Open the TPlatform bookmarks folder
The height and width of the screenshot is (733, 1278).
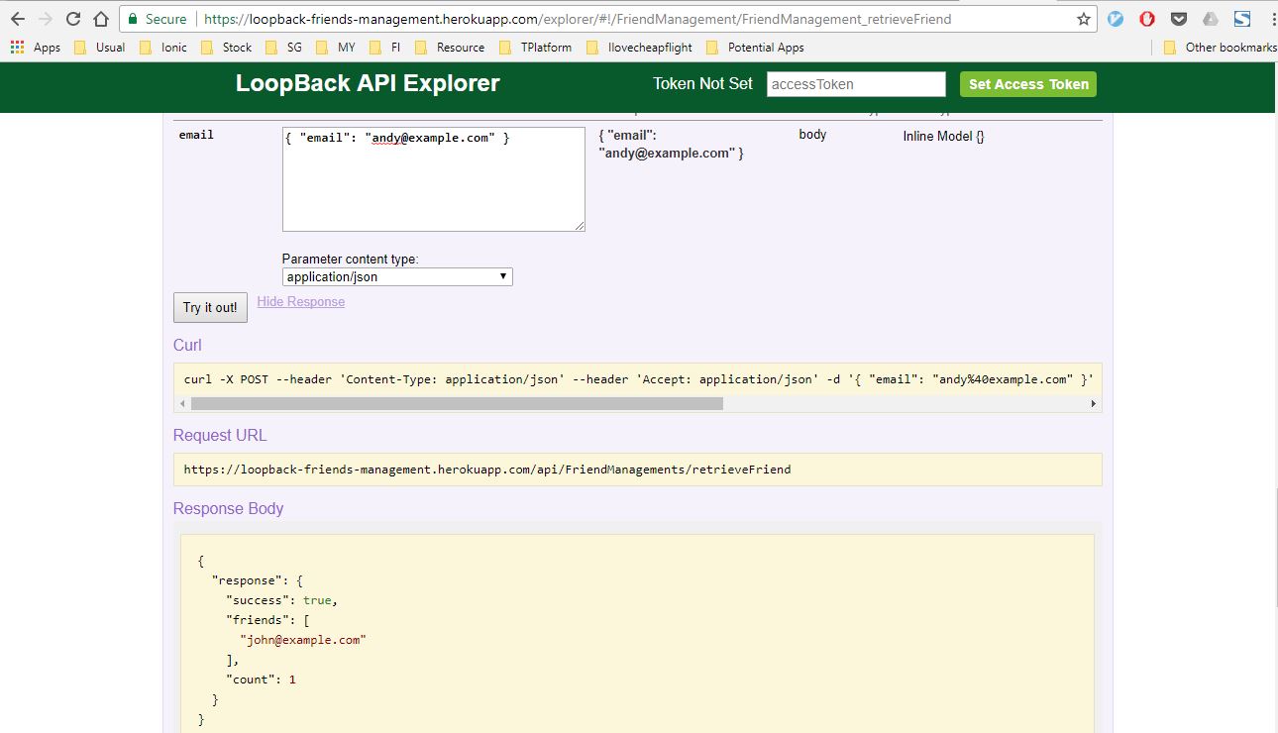pyautogui.click(x=535, y=48)
